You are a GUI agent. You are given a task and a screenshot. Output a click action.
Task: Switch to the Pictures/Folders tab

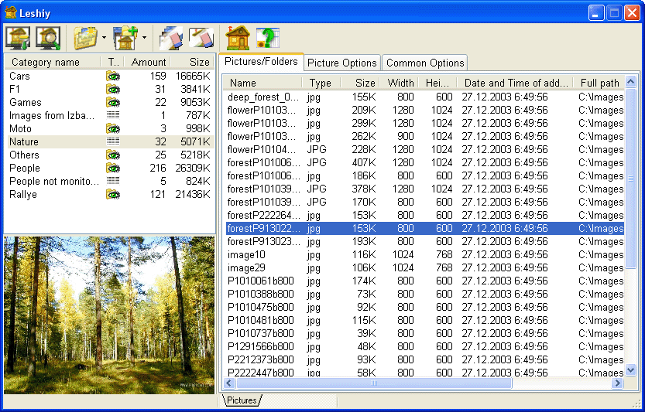(x=261, y=62)
